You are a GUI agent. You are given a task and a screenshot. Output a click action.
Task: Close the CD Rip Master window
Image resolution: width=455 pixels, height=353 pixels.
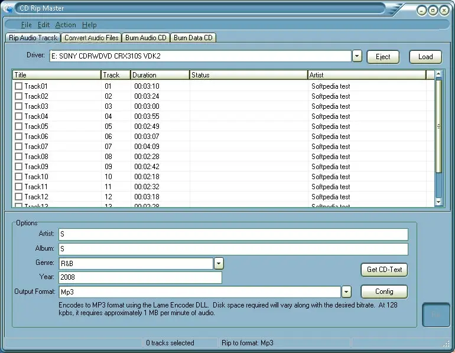[x=444, y=11]
